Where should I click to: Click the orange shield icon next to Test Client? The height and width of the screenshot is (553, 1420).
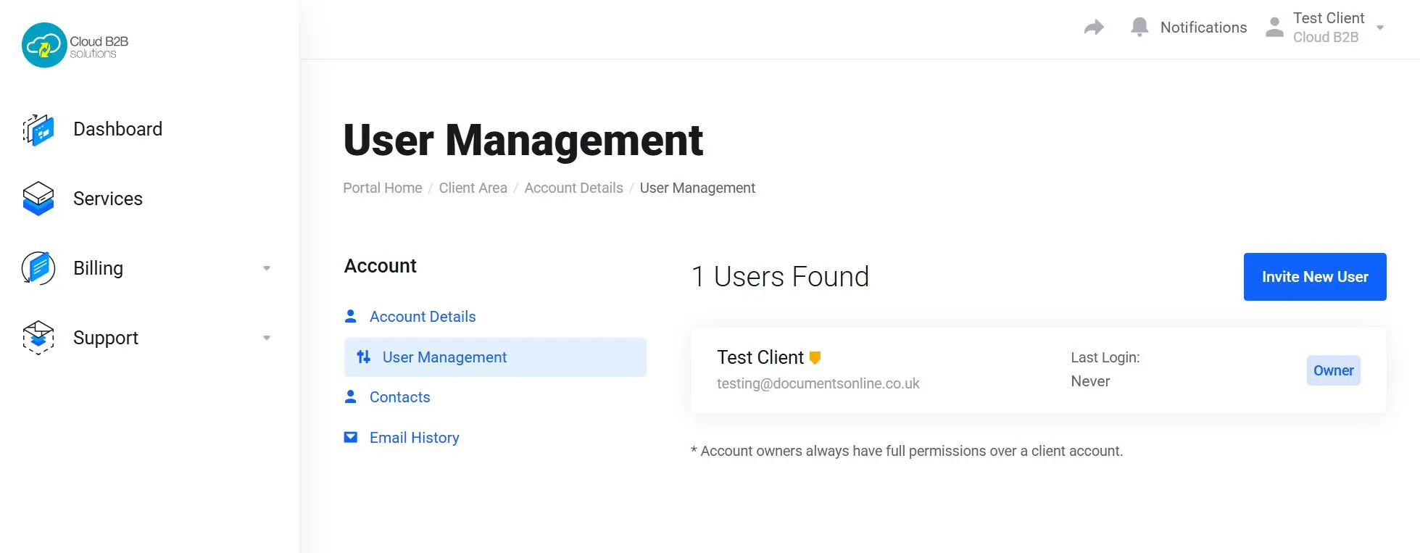point(815,357)
